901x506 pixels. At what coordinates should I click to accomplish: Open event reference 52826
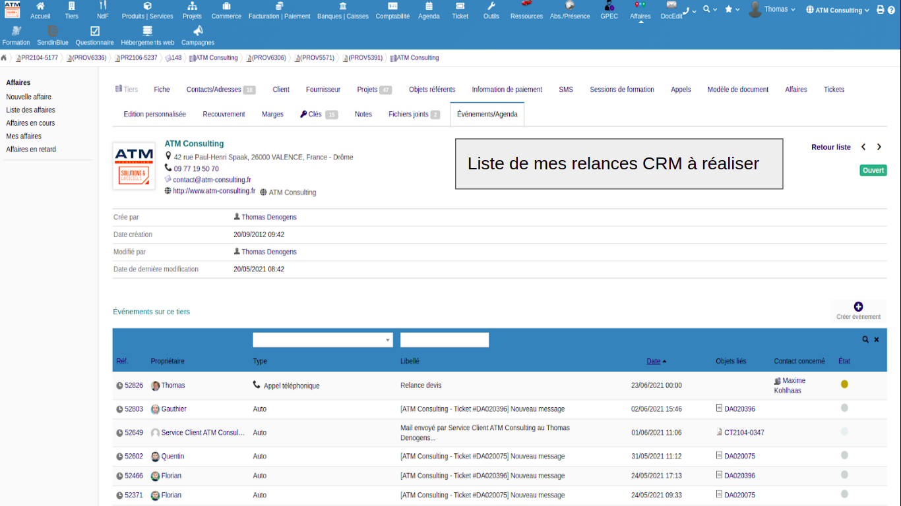coord(134,385)
